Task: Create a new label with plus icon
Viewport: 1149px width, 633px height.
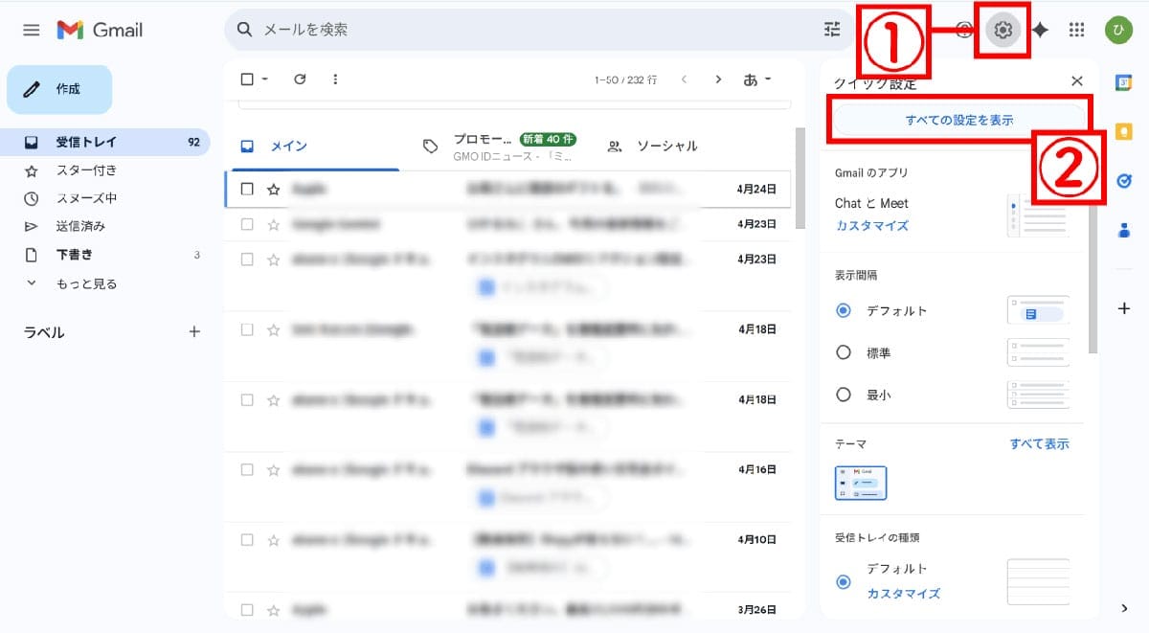Action: click(194, 331)
